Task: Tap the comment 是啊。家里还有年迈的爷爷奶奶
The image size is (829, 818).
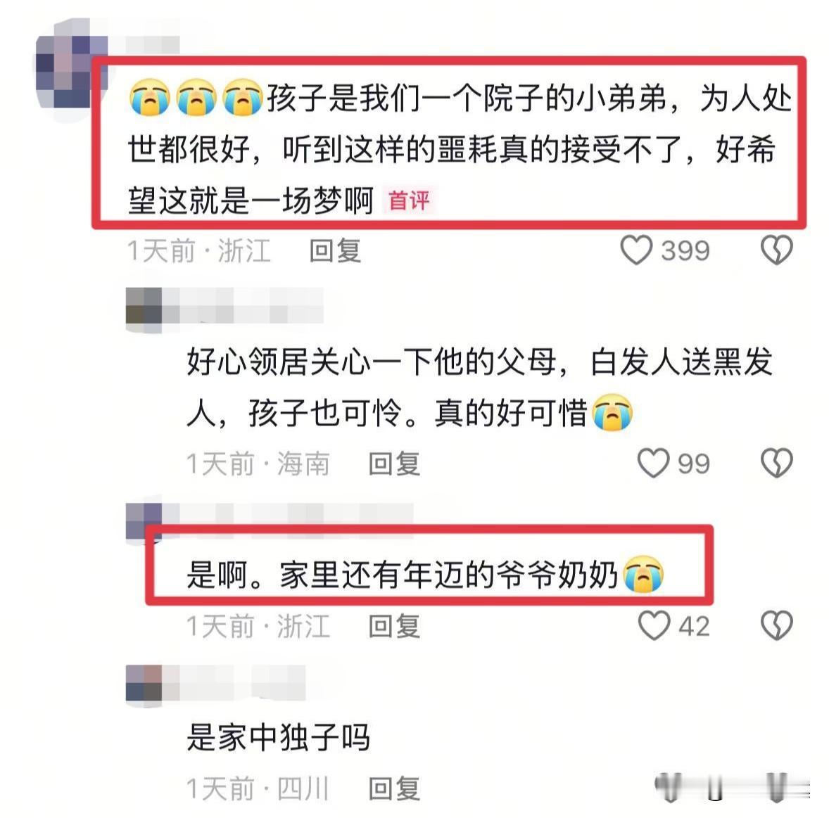Action: pos(426,575)
